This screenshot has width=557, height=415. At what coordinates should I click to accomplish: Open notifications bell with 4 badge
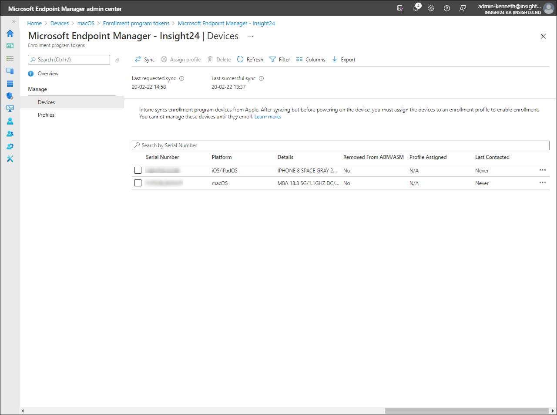[416, 8]
